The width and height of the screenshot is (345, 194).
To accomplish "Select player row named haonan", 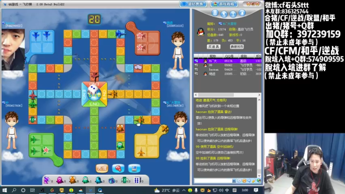I will tap(228, 69).
